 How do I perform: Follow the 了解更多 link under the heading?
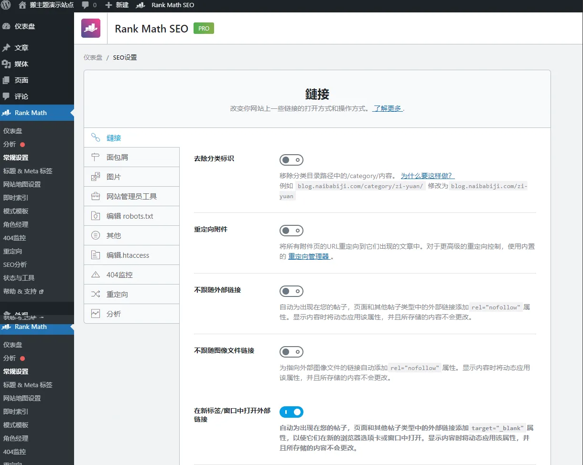click(388, 108)
